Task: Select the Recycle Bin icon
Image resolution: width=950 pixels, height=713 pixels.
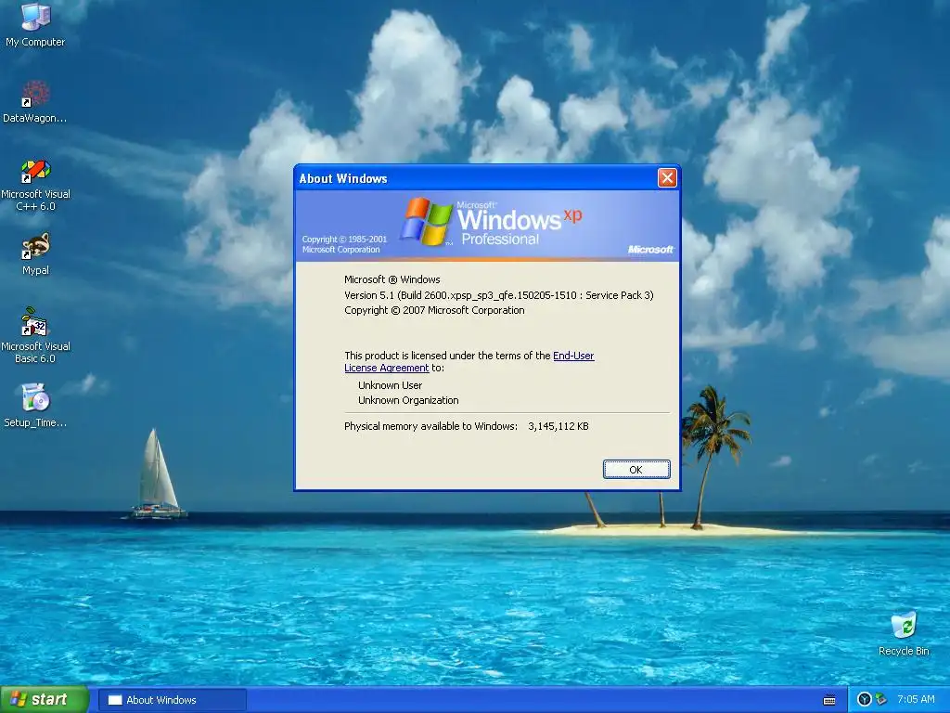Action: pyautogui.click(x=904, y=633)
